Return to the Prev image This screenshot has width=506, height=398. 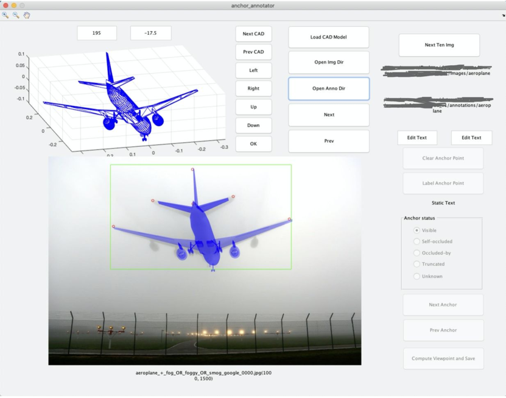pyautogui.click(x=329, y=141)
